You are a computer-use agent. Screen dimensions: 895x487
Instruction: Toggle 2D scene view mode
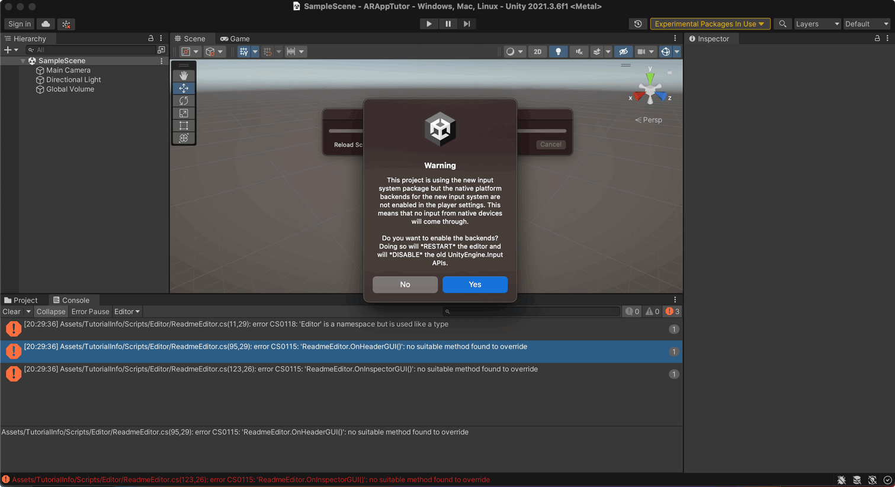[537, 51]
